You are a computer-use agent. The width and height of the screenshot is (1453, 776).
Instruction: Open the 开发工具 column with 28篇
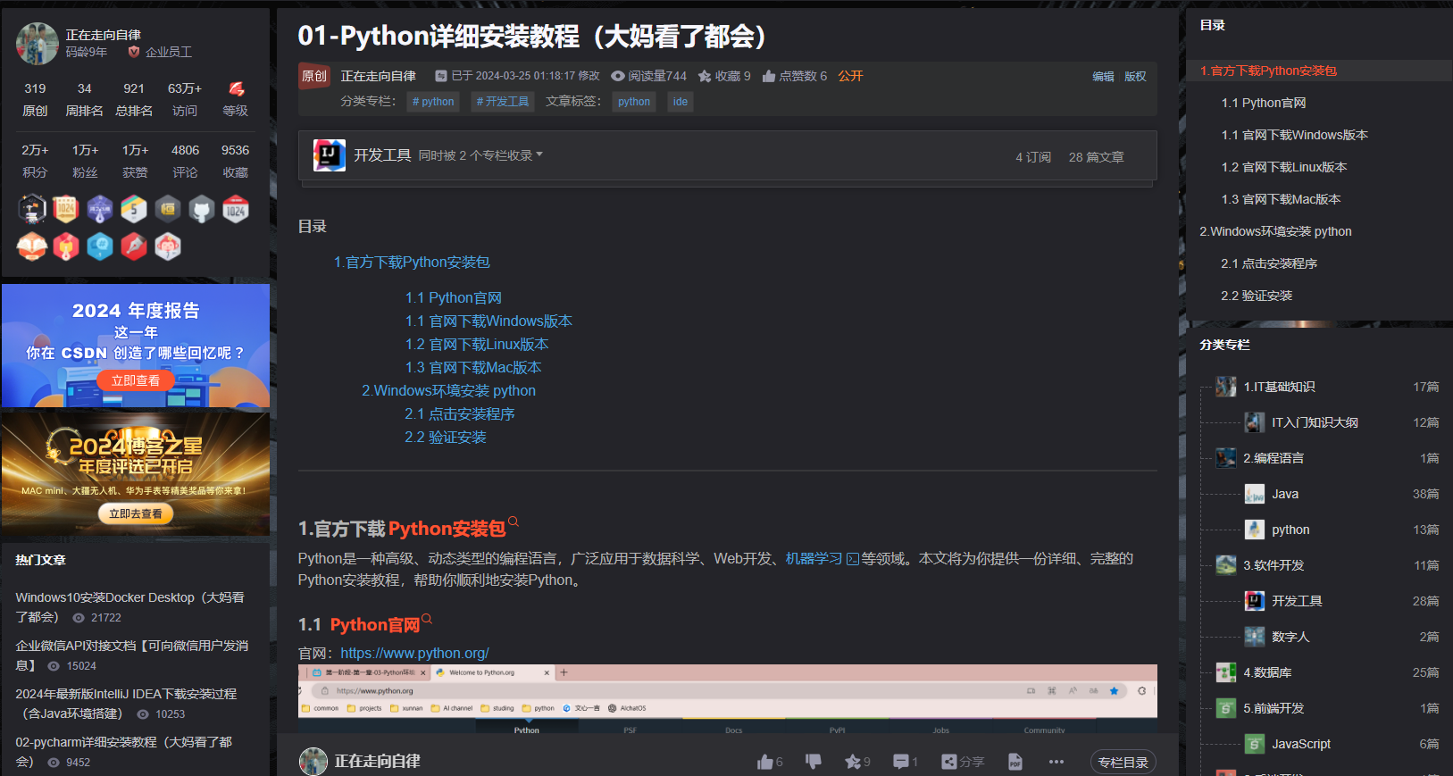[x=1297, y=601]
